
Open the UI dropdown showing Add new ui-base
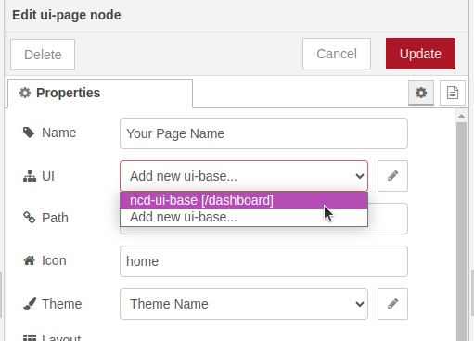[244, 176]
